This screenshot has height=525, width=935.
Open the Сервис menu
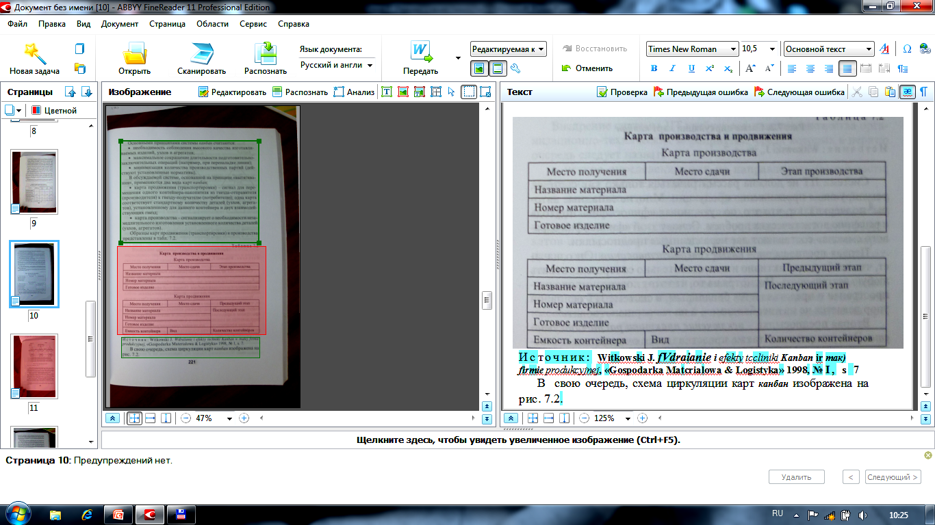253,24
